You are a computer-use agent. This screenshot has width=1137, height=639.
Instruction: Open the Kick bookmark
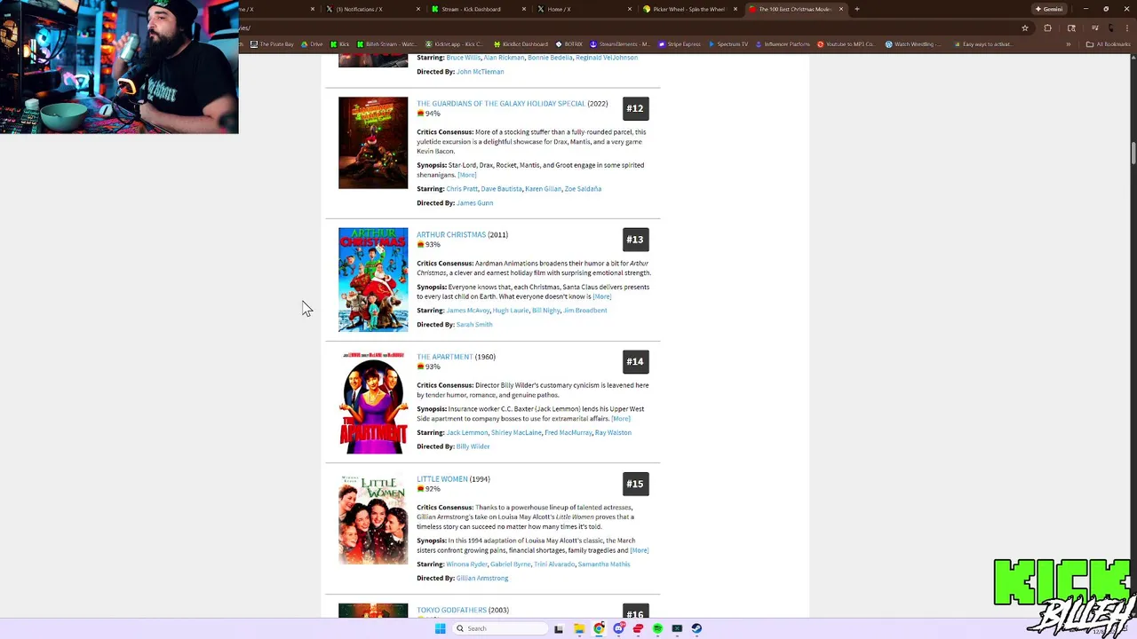coord(340,44)
